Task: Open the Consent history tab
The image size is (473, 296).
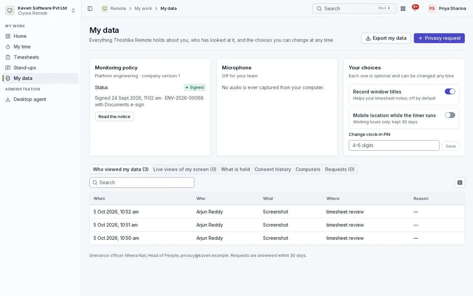Action: (273, 169)
